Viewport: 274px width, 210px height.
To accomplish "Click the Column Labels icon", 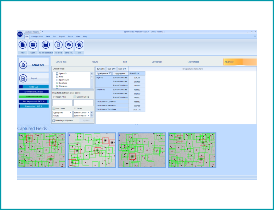I will pos(75,97).
